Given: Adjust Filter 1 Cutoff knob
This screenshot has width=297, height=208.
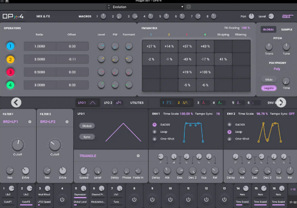Looking at the screenshot, I should (18, 145).
